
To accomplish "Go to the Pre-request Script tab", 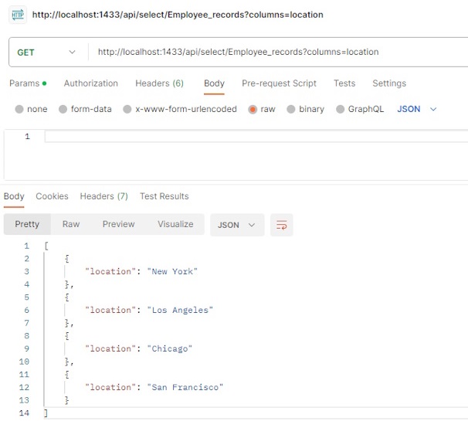I will (x=279, y=83).
